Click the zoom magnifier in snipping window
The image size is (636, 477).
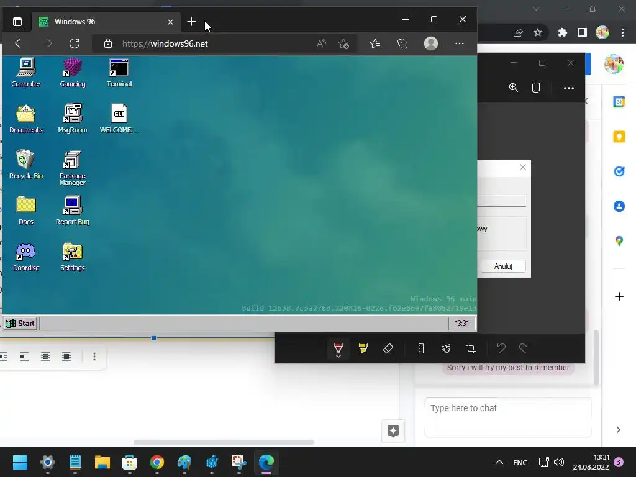pos(514,88)
